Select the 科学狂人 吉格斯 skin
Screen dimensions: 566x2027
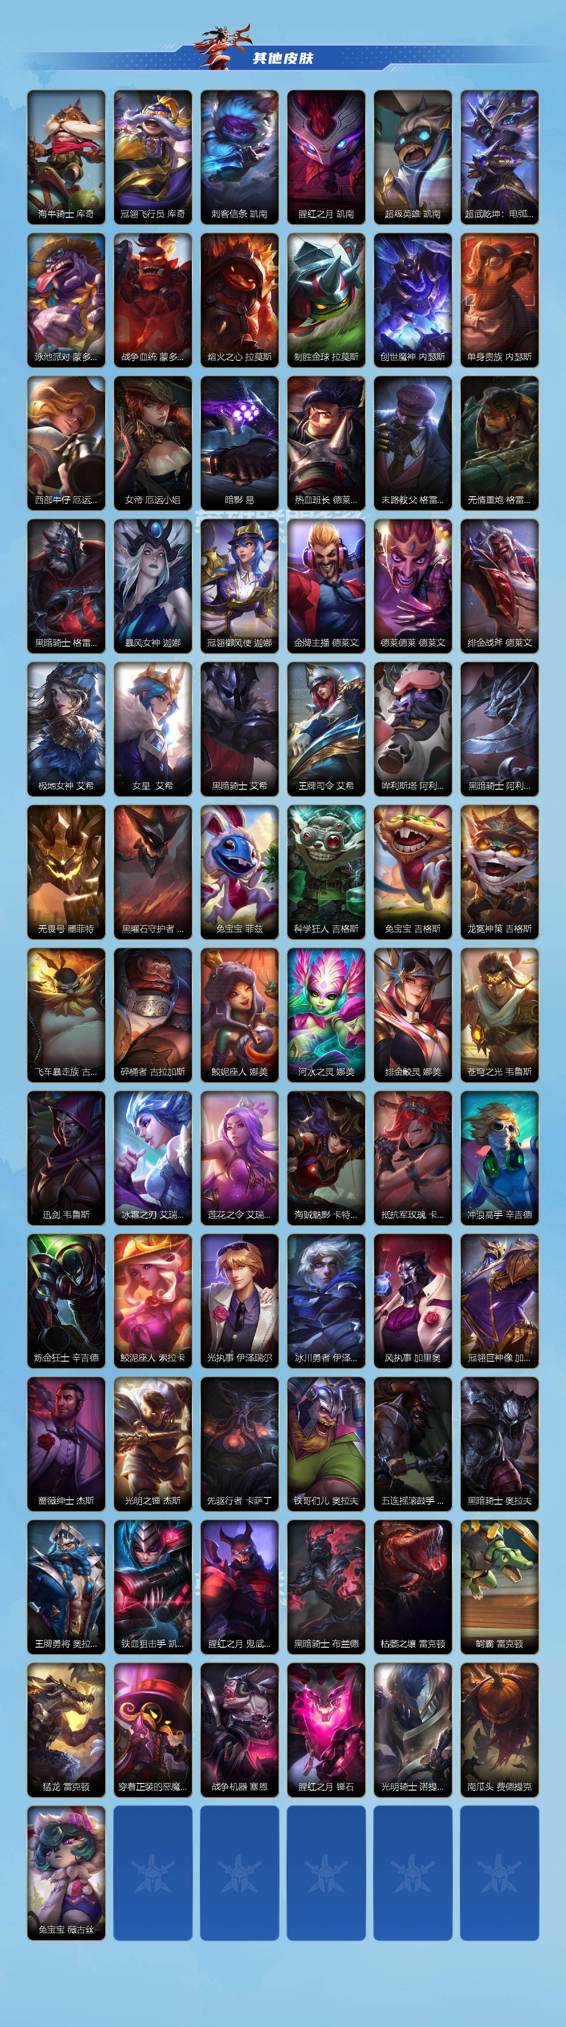(326, 873)
